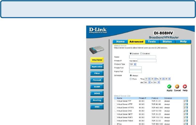Open the Firewall sidebar section
196x125 pixels.
pos(97,80)
